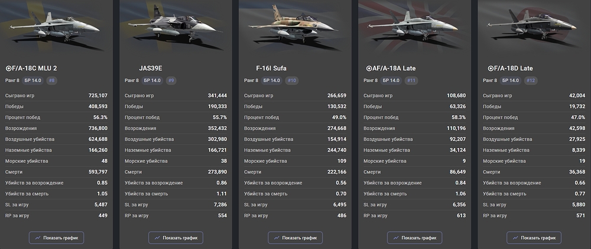Click Ранг 8 label on AF/A-18A Late card
Screen dimensions: 591x249
tap(371, 80)
